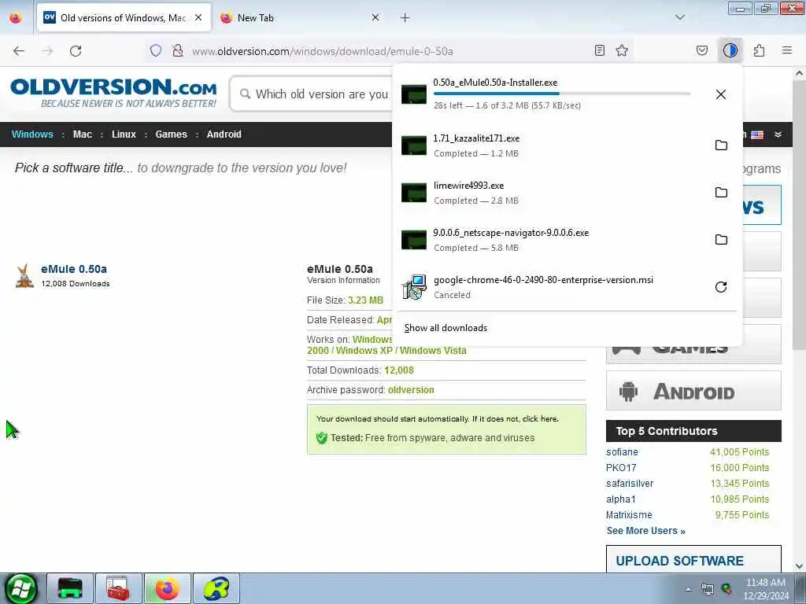The height and width of the screenshot is (604, 806).
Task: Retry the canceled google-chrome msi download
Action: coord(721,286)
